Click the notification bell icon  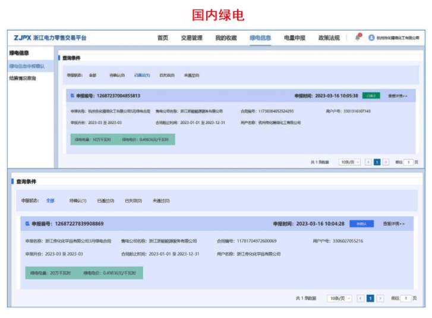[x=358, y=38]
